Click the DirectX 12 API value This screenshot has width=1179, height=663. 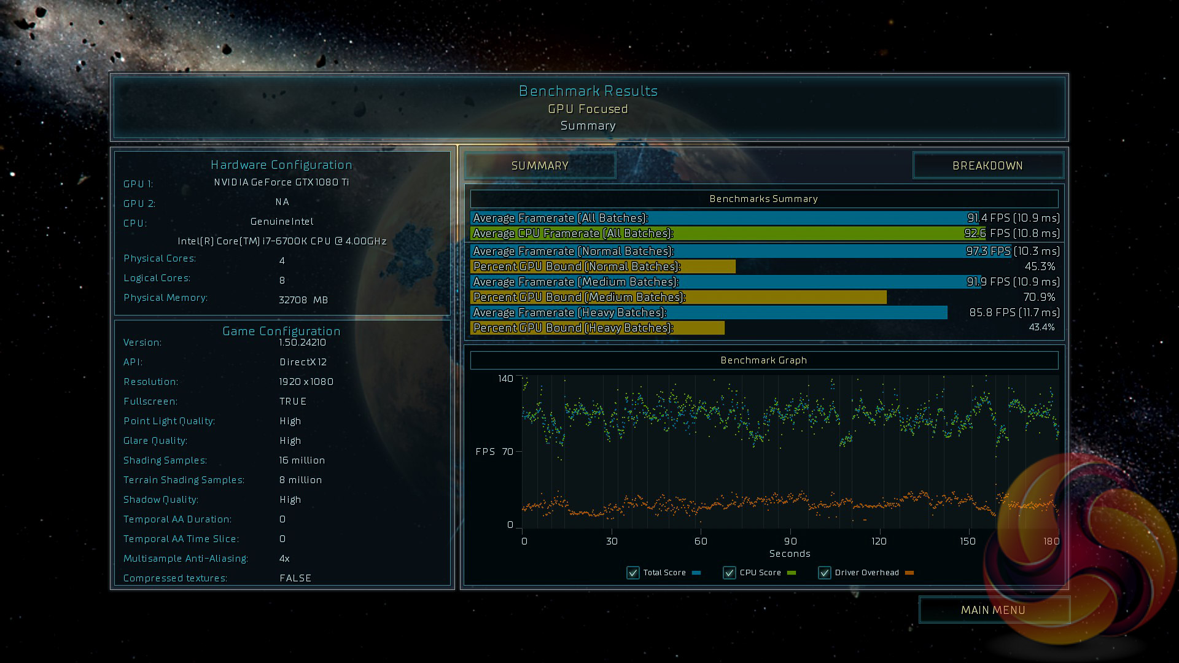click(x=303, y=362)
